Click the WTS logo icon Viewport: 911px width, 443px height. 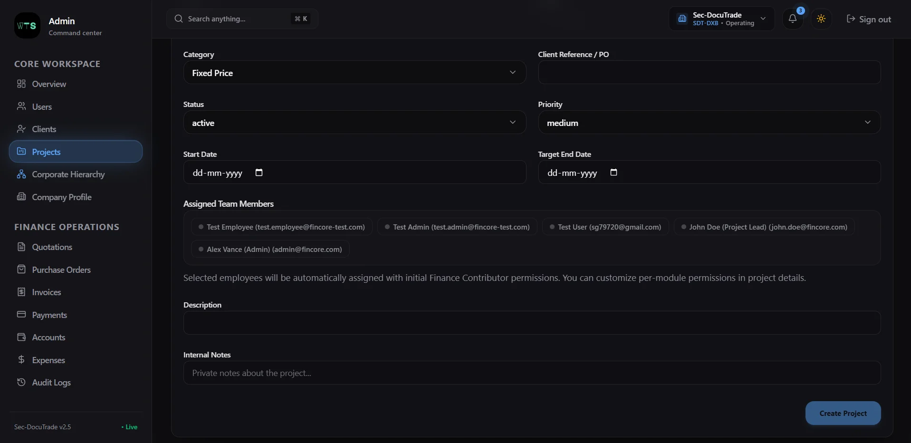[x=27, y=26]
